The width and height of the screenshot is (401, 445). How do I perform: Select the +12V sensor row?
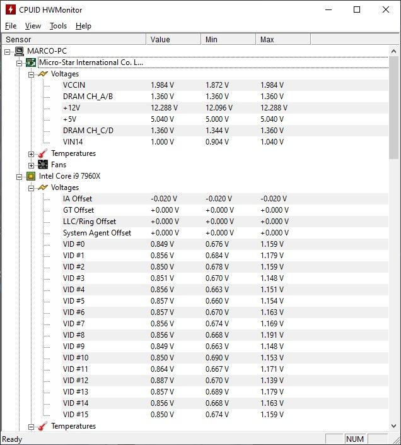225,108
